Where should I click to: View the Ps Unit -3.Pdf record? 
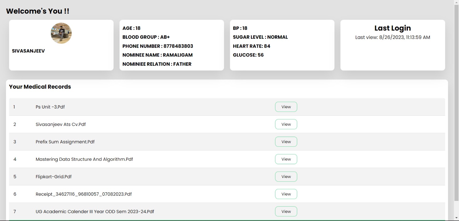point(286,107)
